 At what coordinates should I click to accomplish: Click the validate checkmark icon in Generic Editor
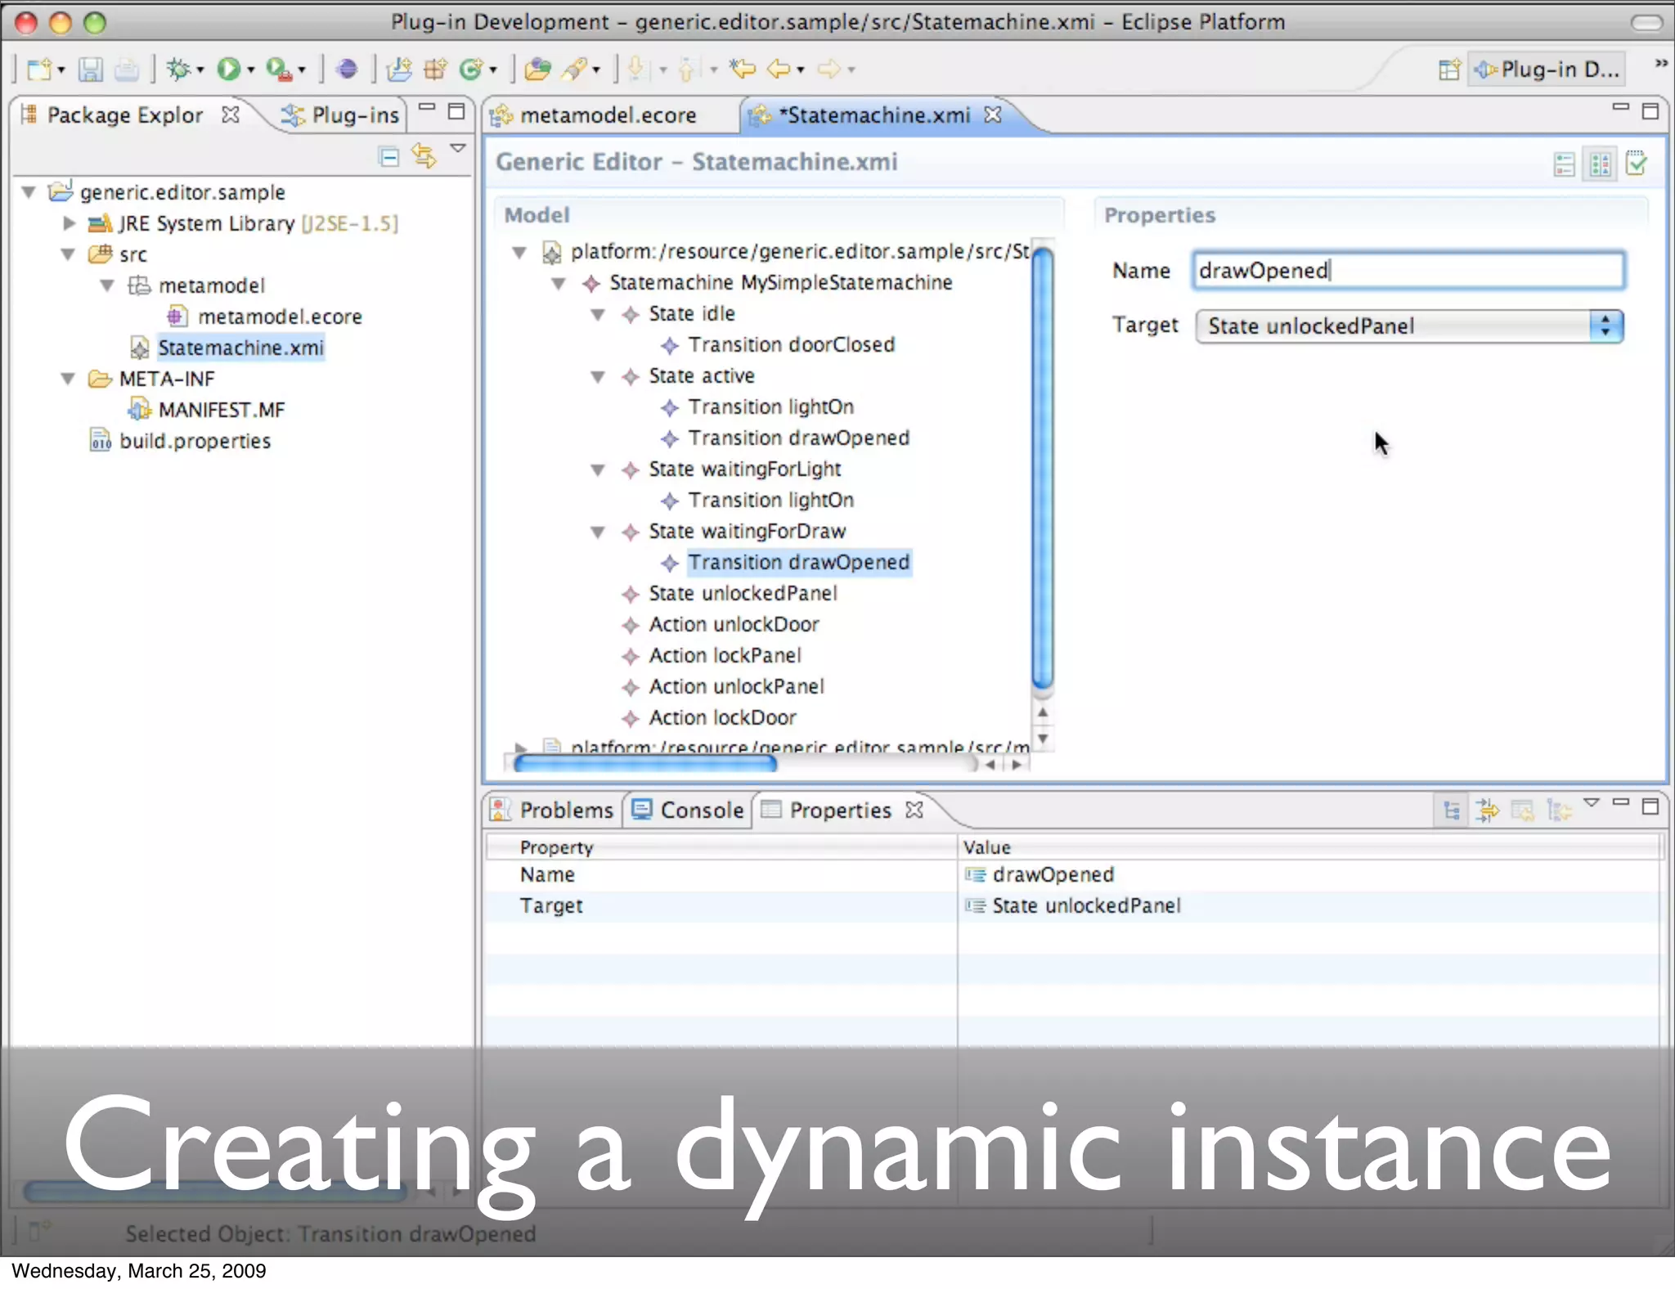coord(1637,164)
